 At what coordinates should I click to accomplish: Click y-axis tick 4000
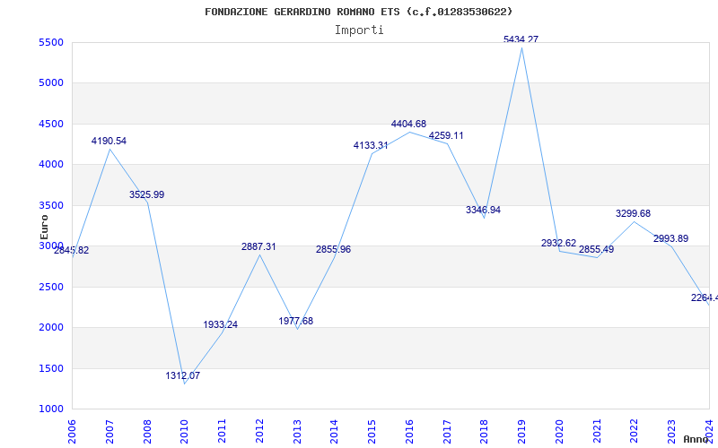pyautogui.click(x=51, y=165)
